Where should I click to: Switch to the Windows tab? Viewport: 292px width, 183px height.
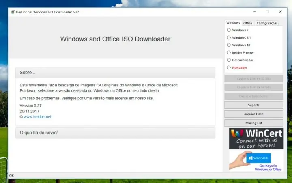[233, 23]
